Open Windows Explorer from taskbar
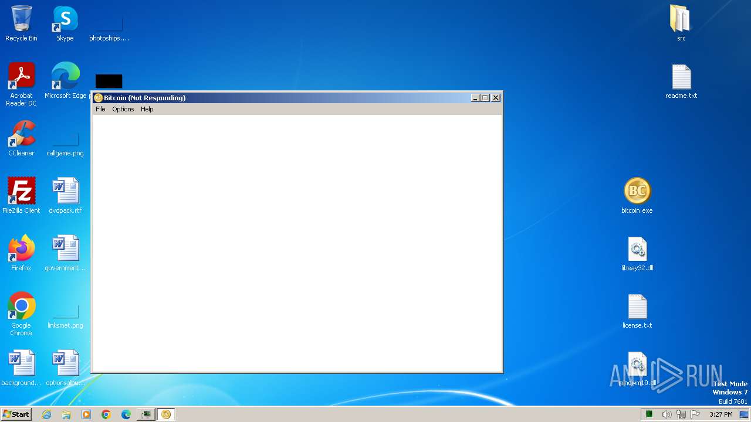751x422 pixels. 66,414
